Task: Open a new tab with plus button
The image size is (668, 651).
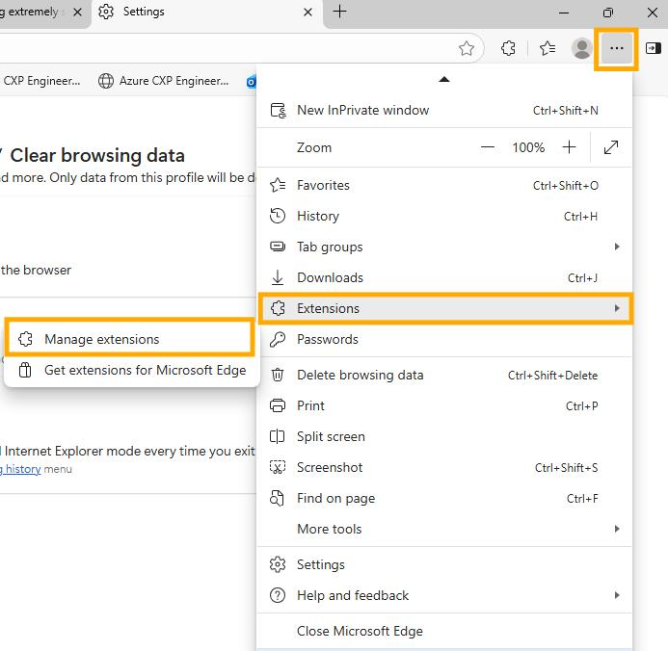Action: coord(339,12)
